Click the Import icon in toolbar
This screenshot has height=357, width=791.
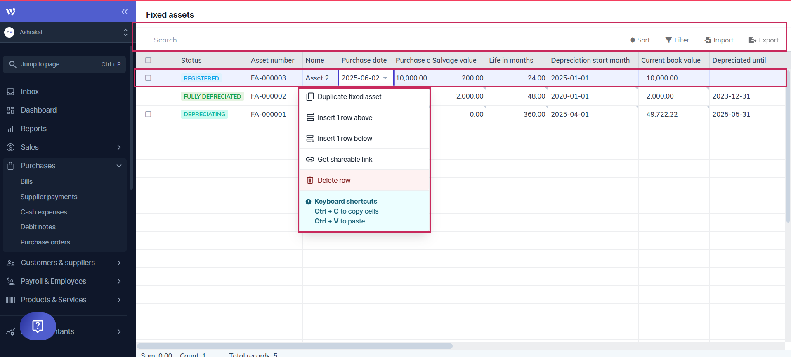(708, 40)
